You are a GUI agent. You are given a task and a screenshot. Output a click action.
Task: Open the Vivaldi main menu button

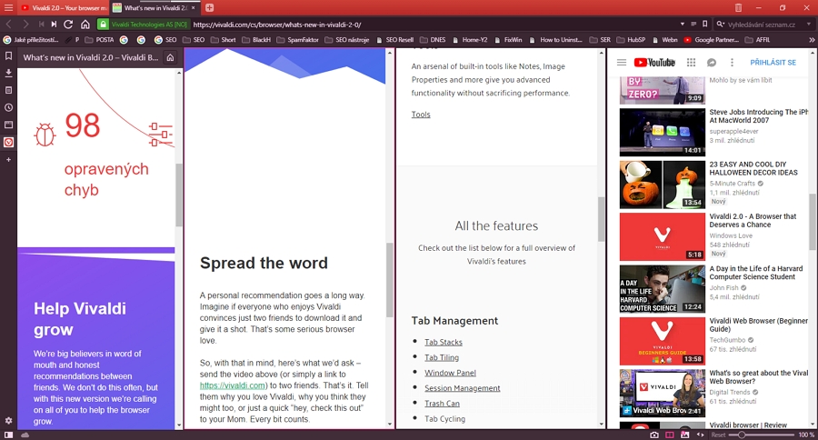tap(8, 8)
